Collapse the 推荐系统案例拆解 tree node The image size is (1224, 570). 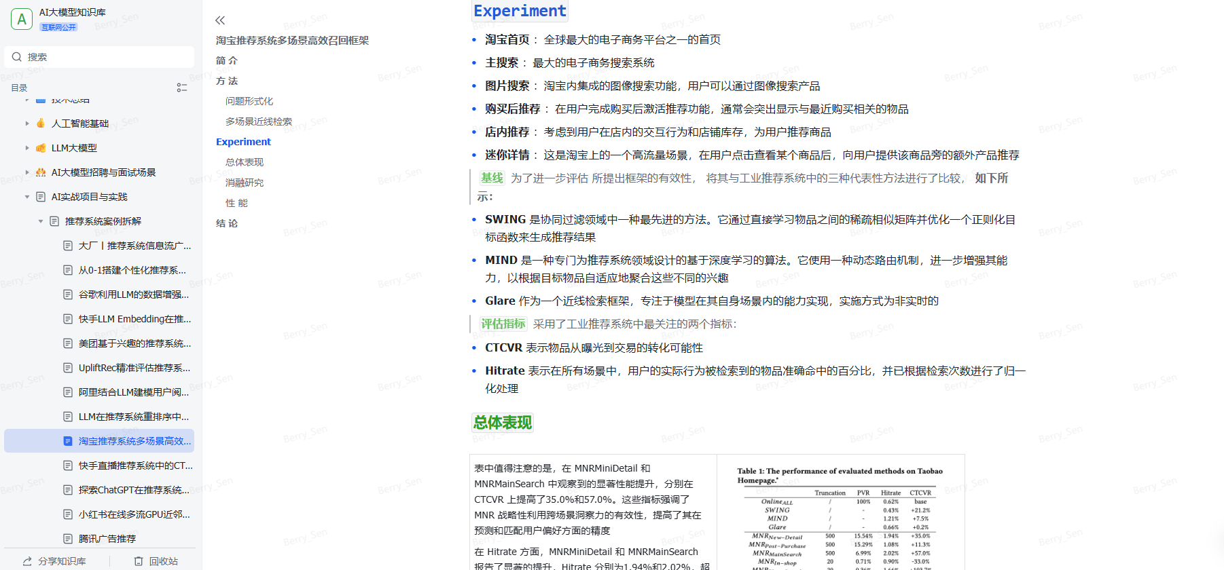41,221
